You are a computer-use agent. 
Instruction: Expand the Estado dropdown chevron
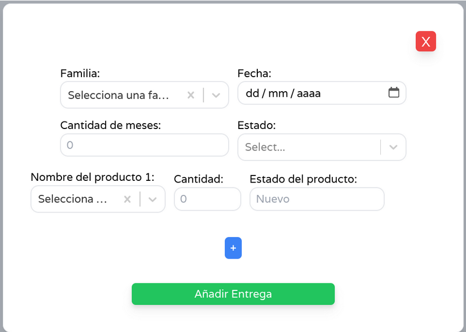pos(393,147)
